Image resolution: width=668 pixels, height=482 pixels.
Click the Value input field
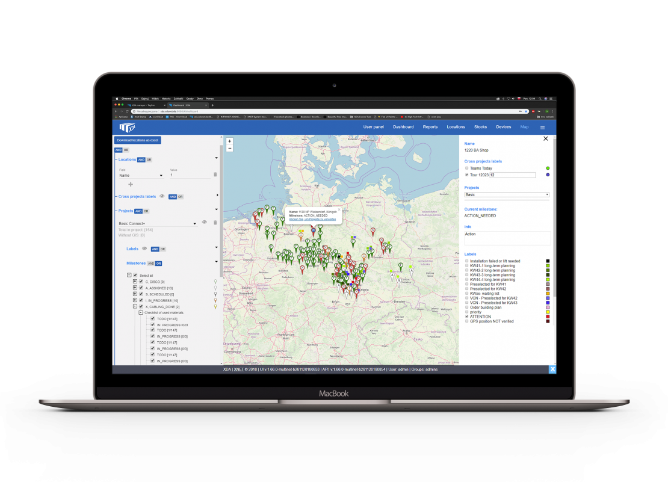coord(190,175)
